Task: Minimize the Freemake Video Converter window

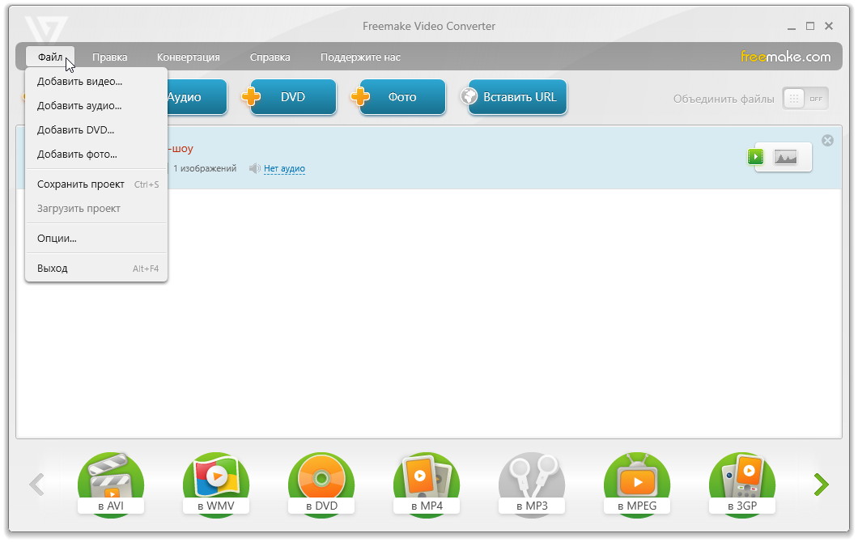Action: click(x=792, y=27)
